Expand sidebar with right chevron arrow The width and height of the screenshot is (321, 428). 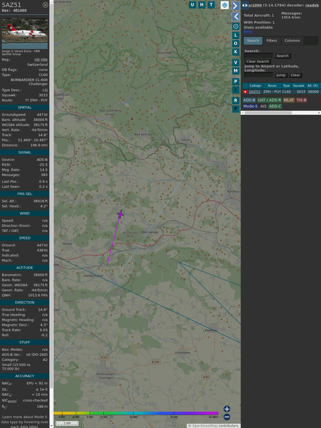coord(235,6)
